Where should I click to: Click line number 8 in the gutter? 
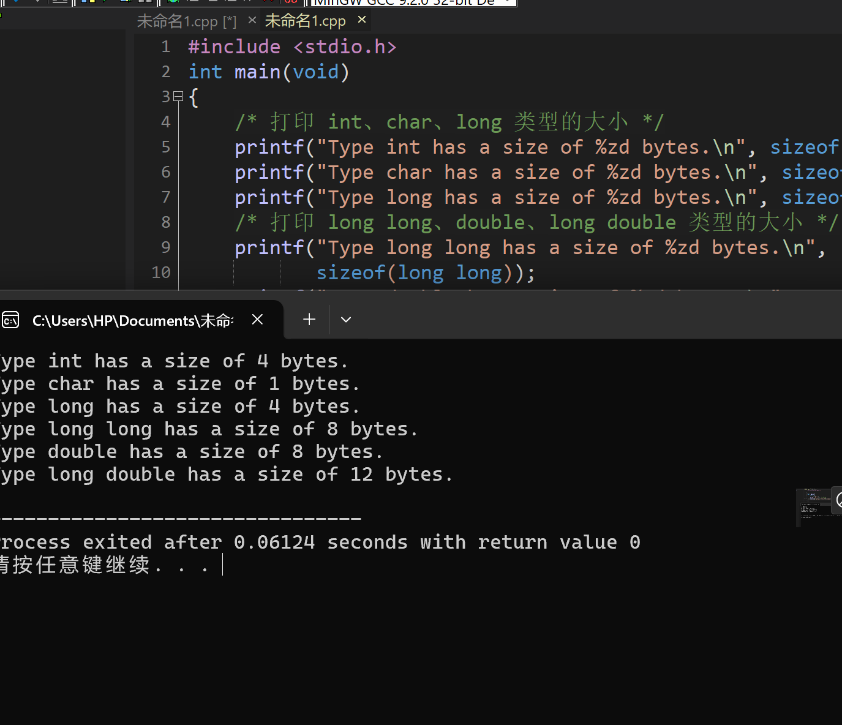(165, 223)
